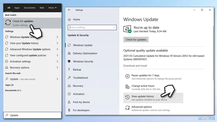The image size is (217, 122).
Task: Switch to the Apps search tab
Action: 17,8
